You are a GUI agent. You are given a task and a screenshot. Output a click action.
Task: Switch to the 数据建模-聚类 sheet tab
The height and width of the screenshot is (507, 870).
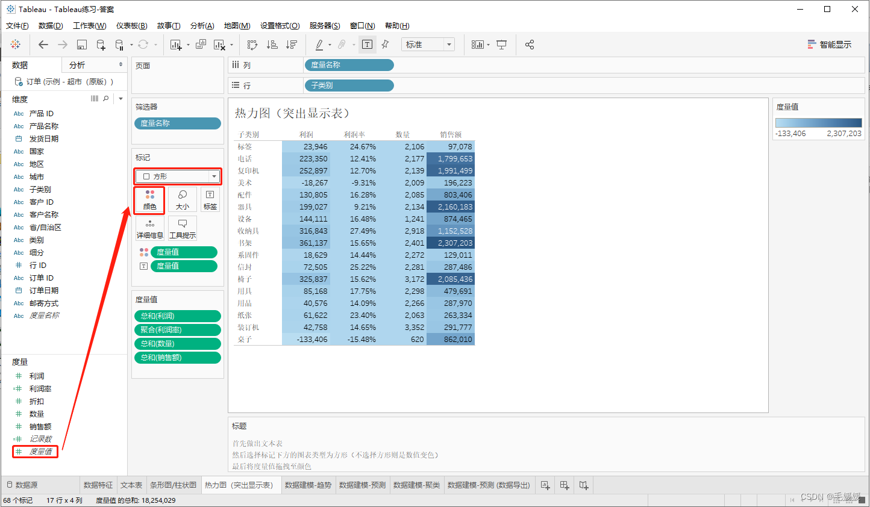coord(416,485)
